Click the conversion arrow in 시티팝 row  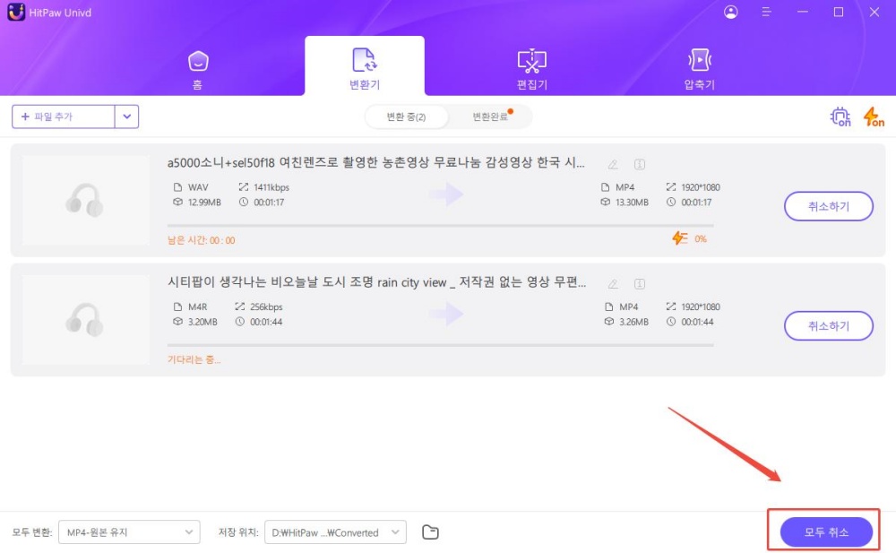coord(446,314)
